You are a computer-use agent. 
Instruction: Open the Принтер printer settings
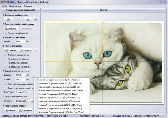(11, 50)
